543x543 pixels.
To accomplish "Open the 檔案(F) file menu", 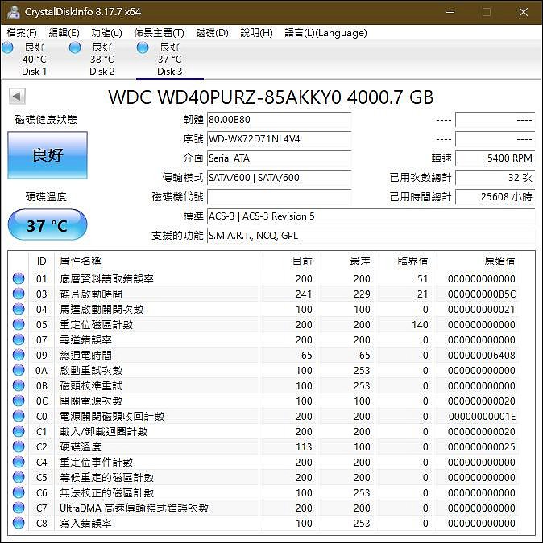I will coord(22,33).
